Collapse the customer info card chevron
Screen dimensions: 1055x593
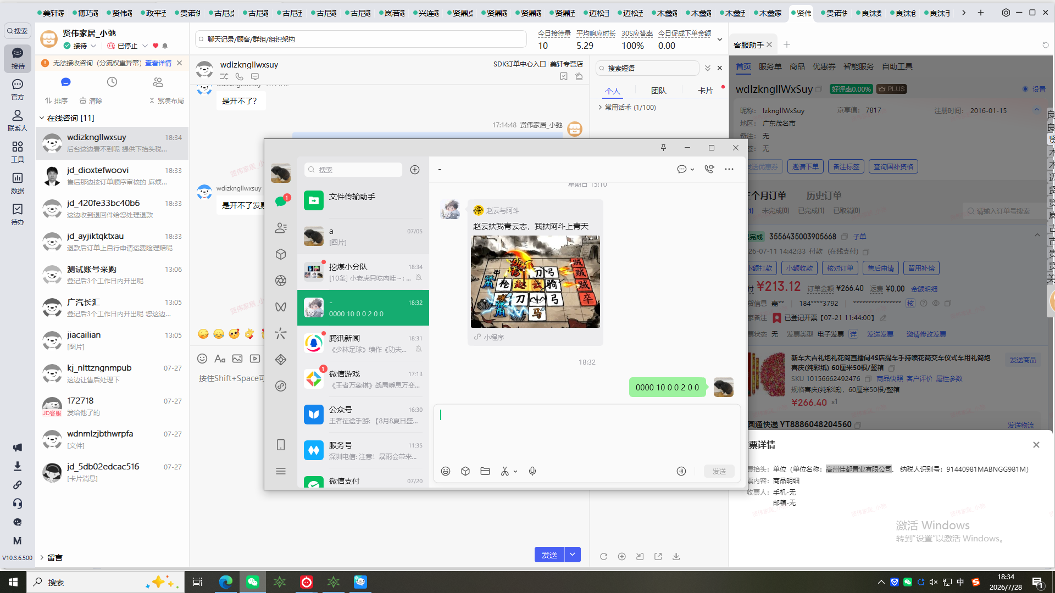click(1037, 110)
